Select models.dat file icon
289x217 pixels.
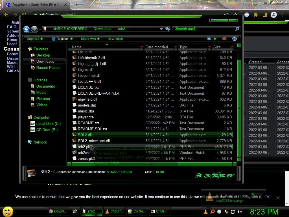click(75, 105)
